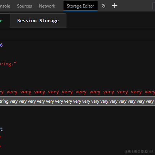This screenshot has width=155, height=155.
Task: Select the Storage Editor tab
Action: point(80,6)
